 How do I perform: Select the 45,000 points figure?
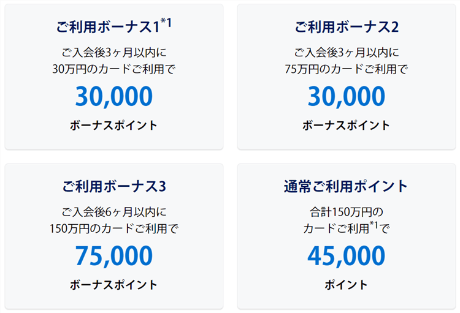pos(347,256)
